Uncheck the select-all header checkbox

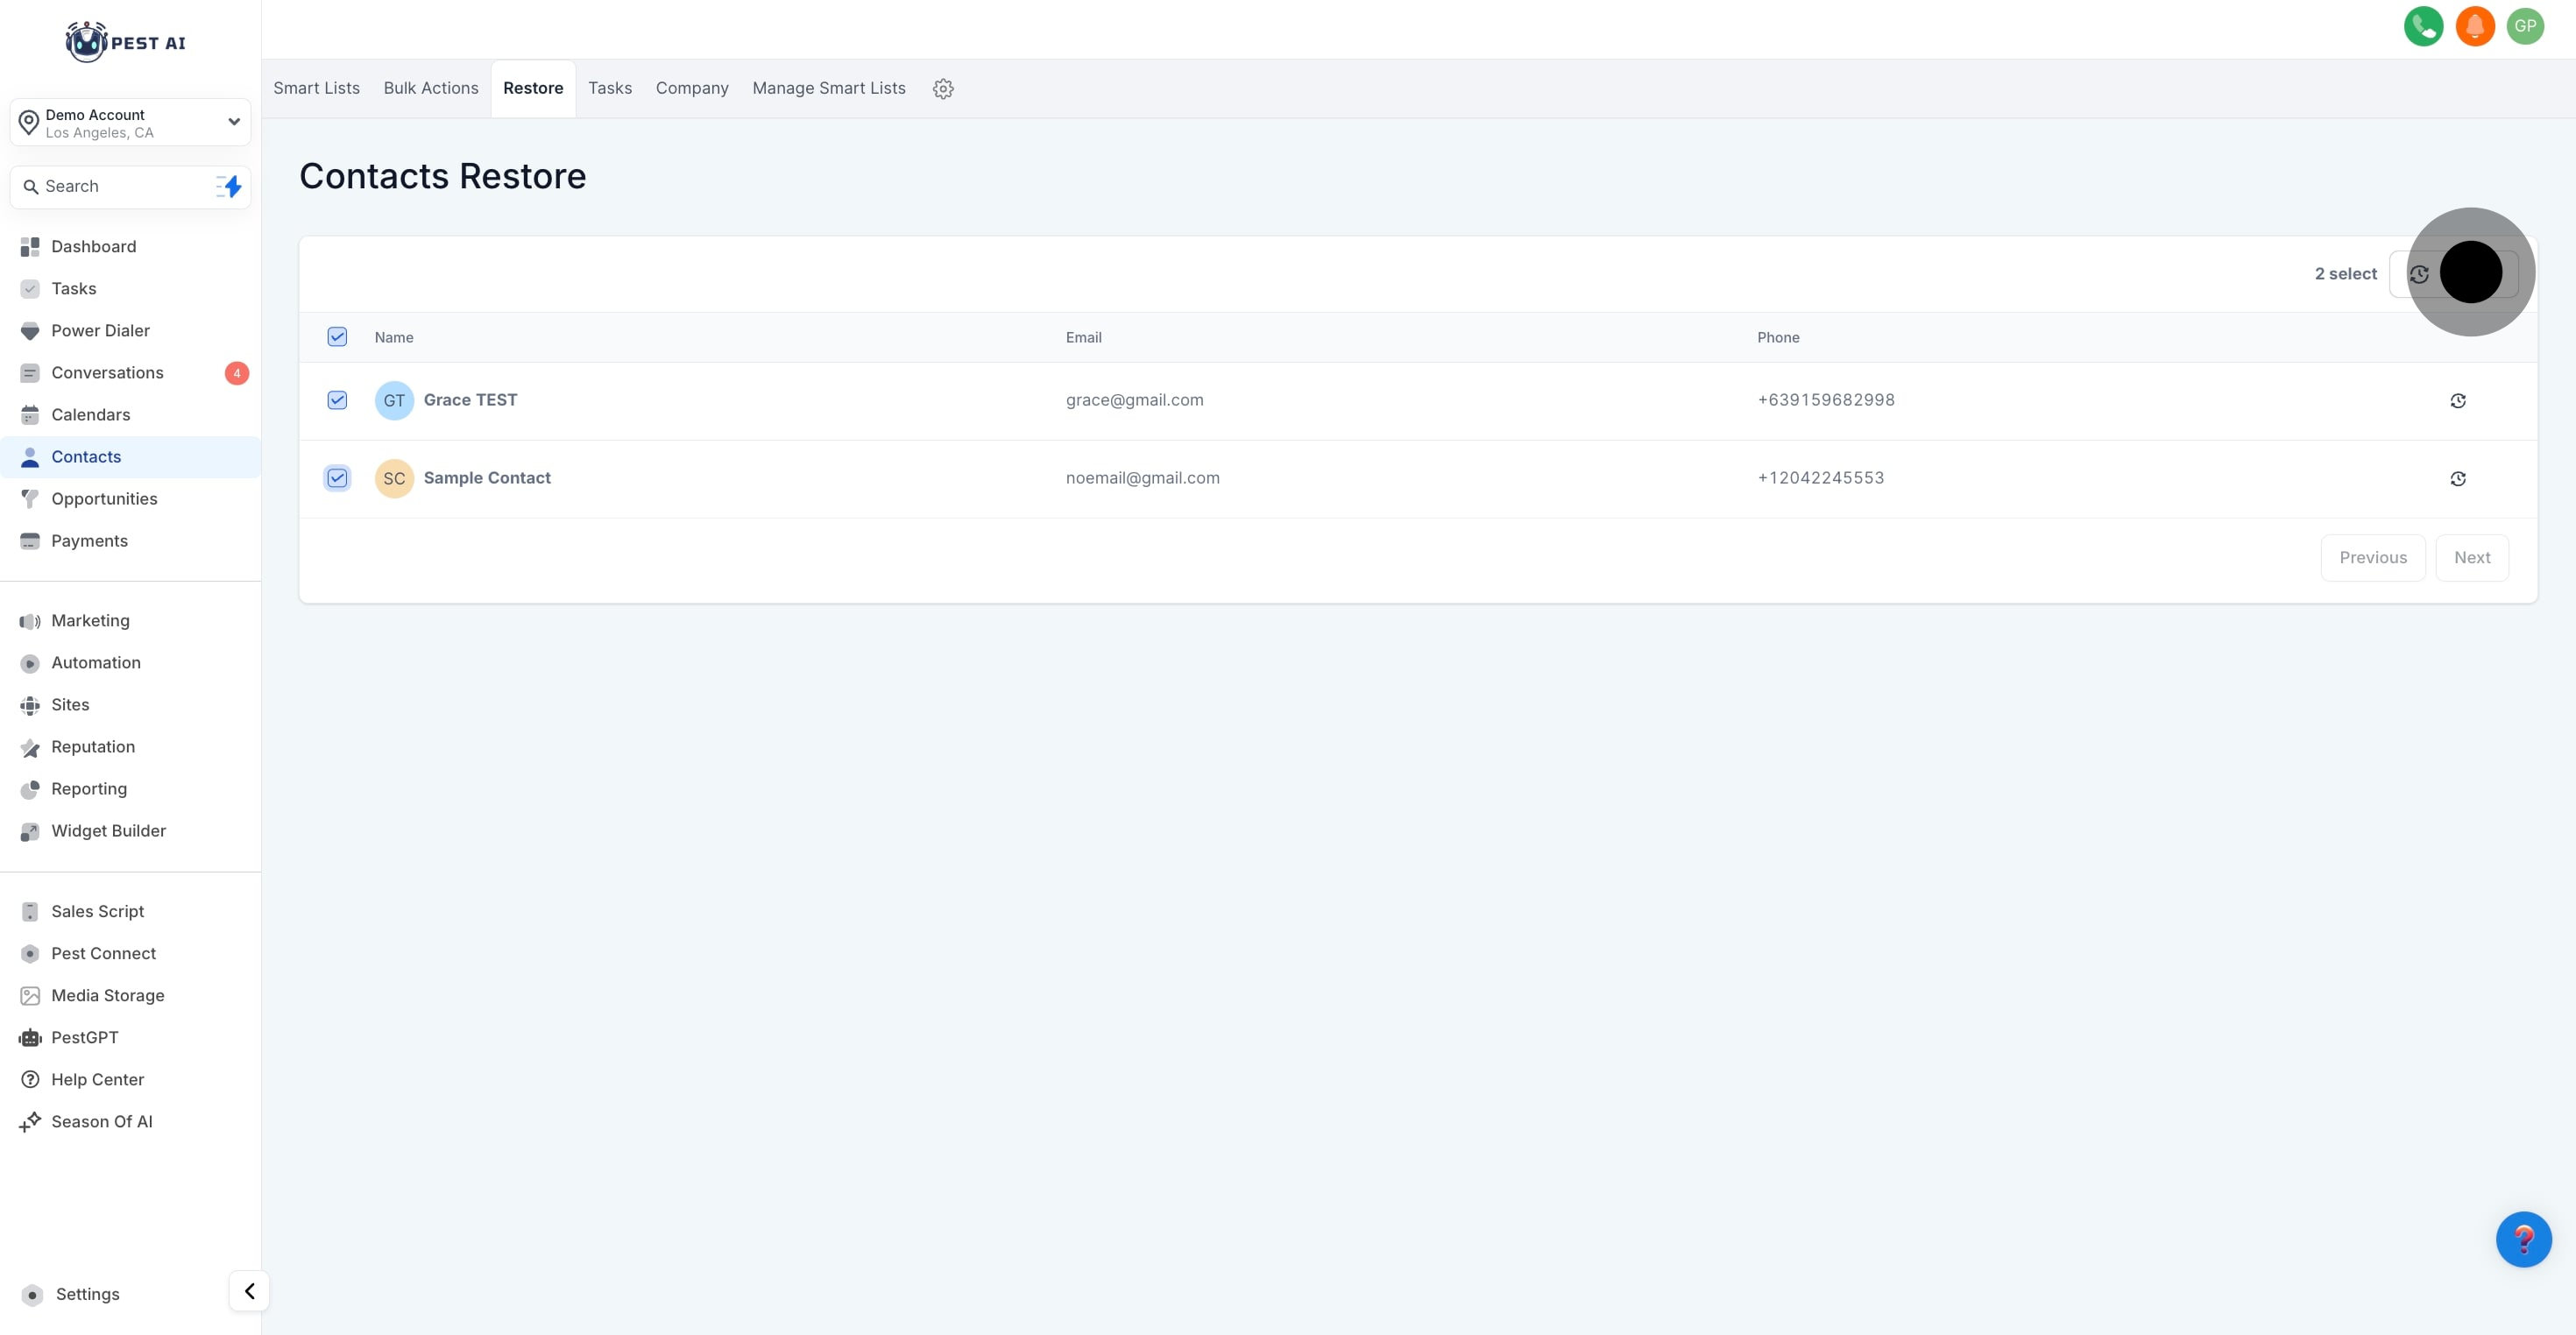[x=337, y=337]
